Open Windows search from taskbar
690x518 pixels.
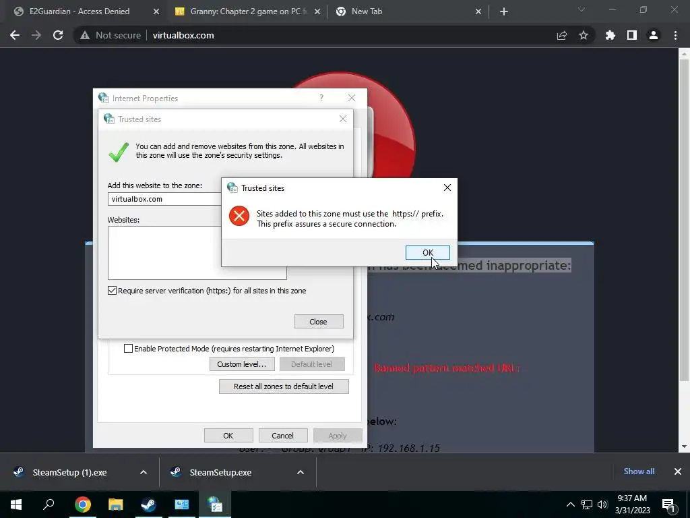49,505
